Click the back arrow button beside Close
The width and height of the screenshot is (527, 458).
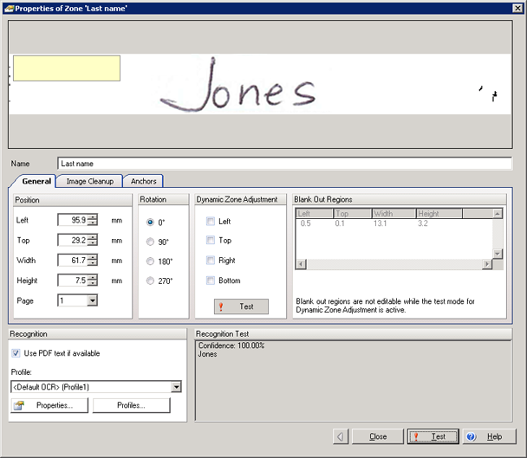[x=342, y=436]
